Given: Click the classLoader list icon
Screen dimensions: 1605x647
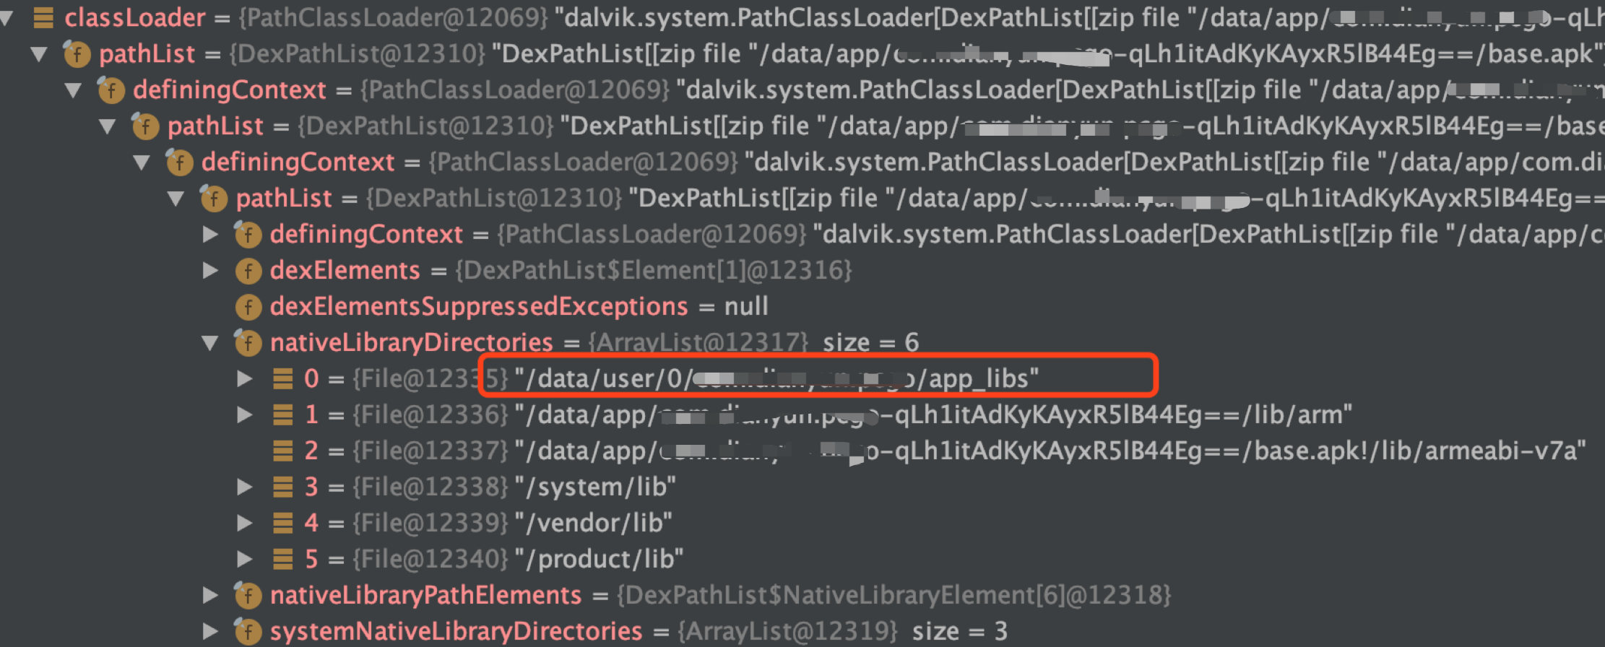Looking at the screenshot, I should click(43, 17).
